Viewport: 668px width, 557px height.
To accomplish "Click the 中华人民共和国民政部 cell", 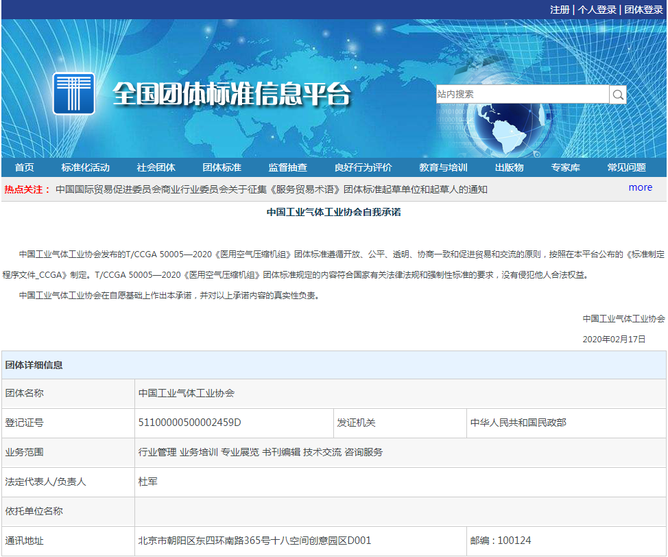I will tap(566, 423).
